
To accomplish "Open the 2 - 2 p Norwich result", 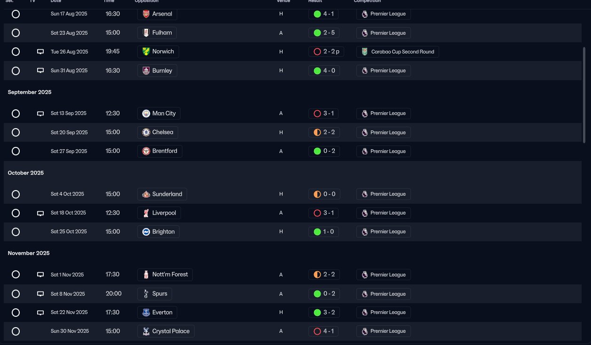I will pyautogui.click(x=326, y=52).
